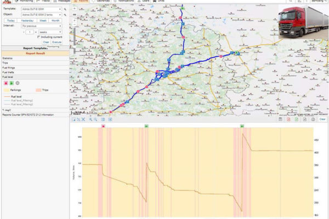Viewport: 329px width, 219px height.
Task: Click the search icon in top bar
Action: coord(291,1)
